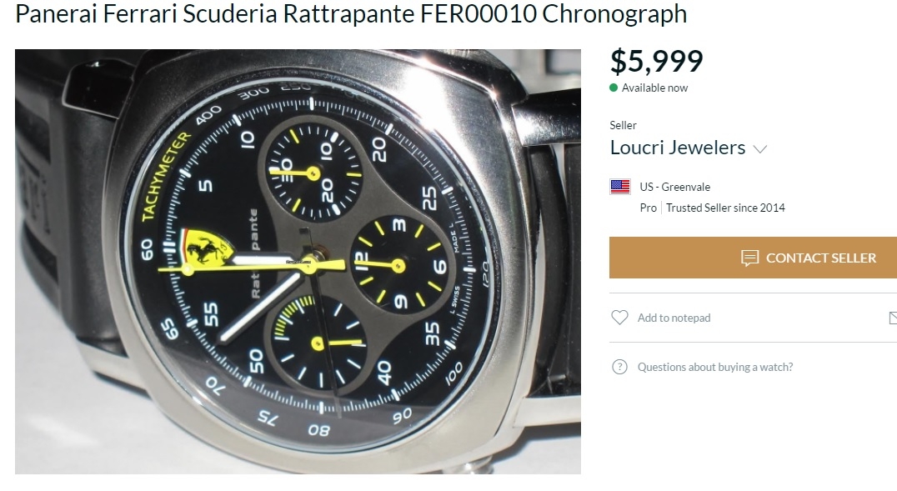Expand the Loucri Jewelers seller chevron
The width and height of the screenshot is (897, 491).
[x=759, y=149]
